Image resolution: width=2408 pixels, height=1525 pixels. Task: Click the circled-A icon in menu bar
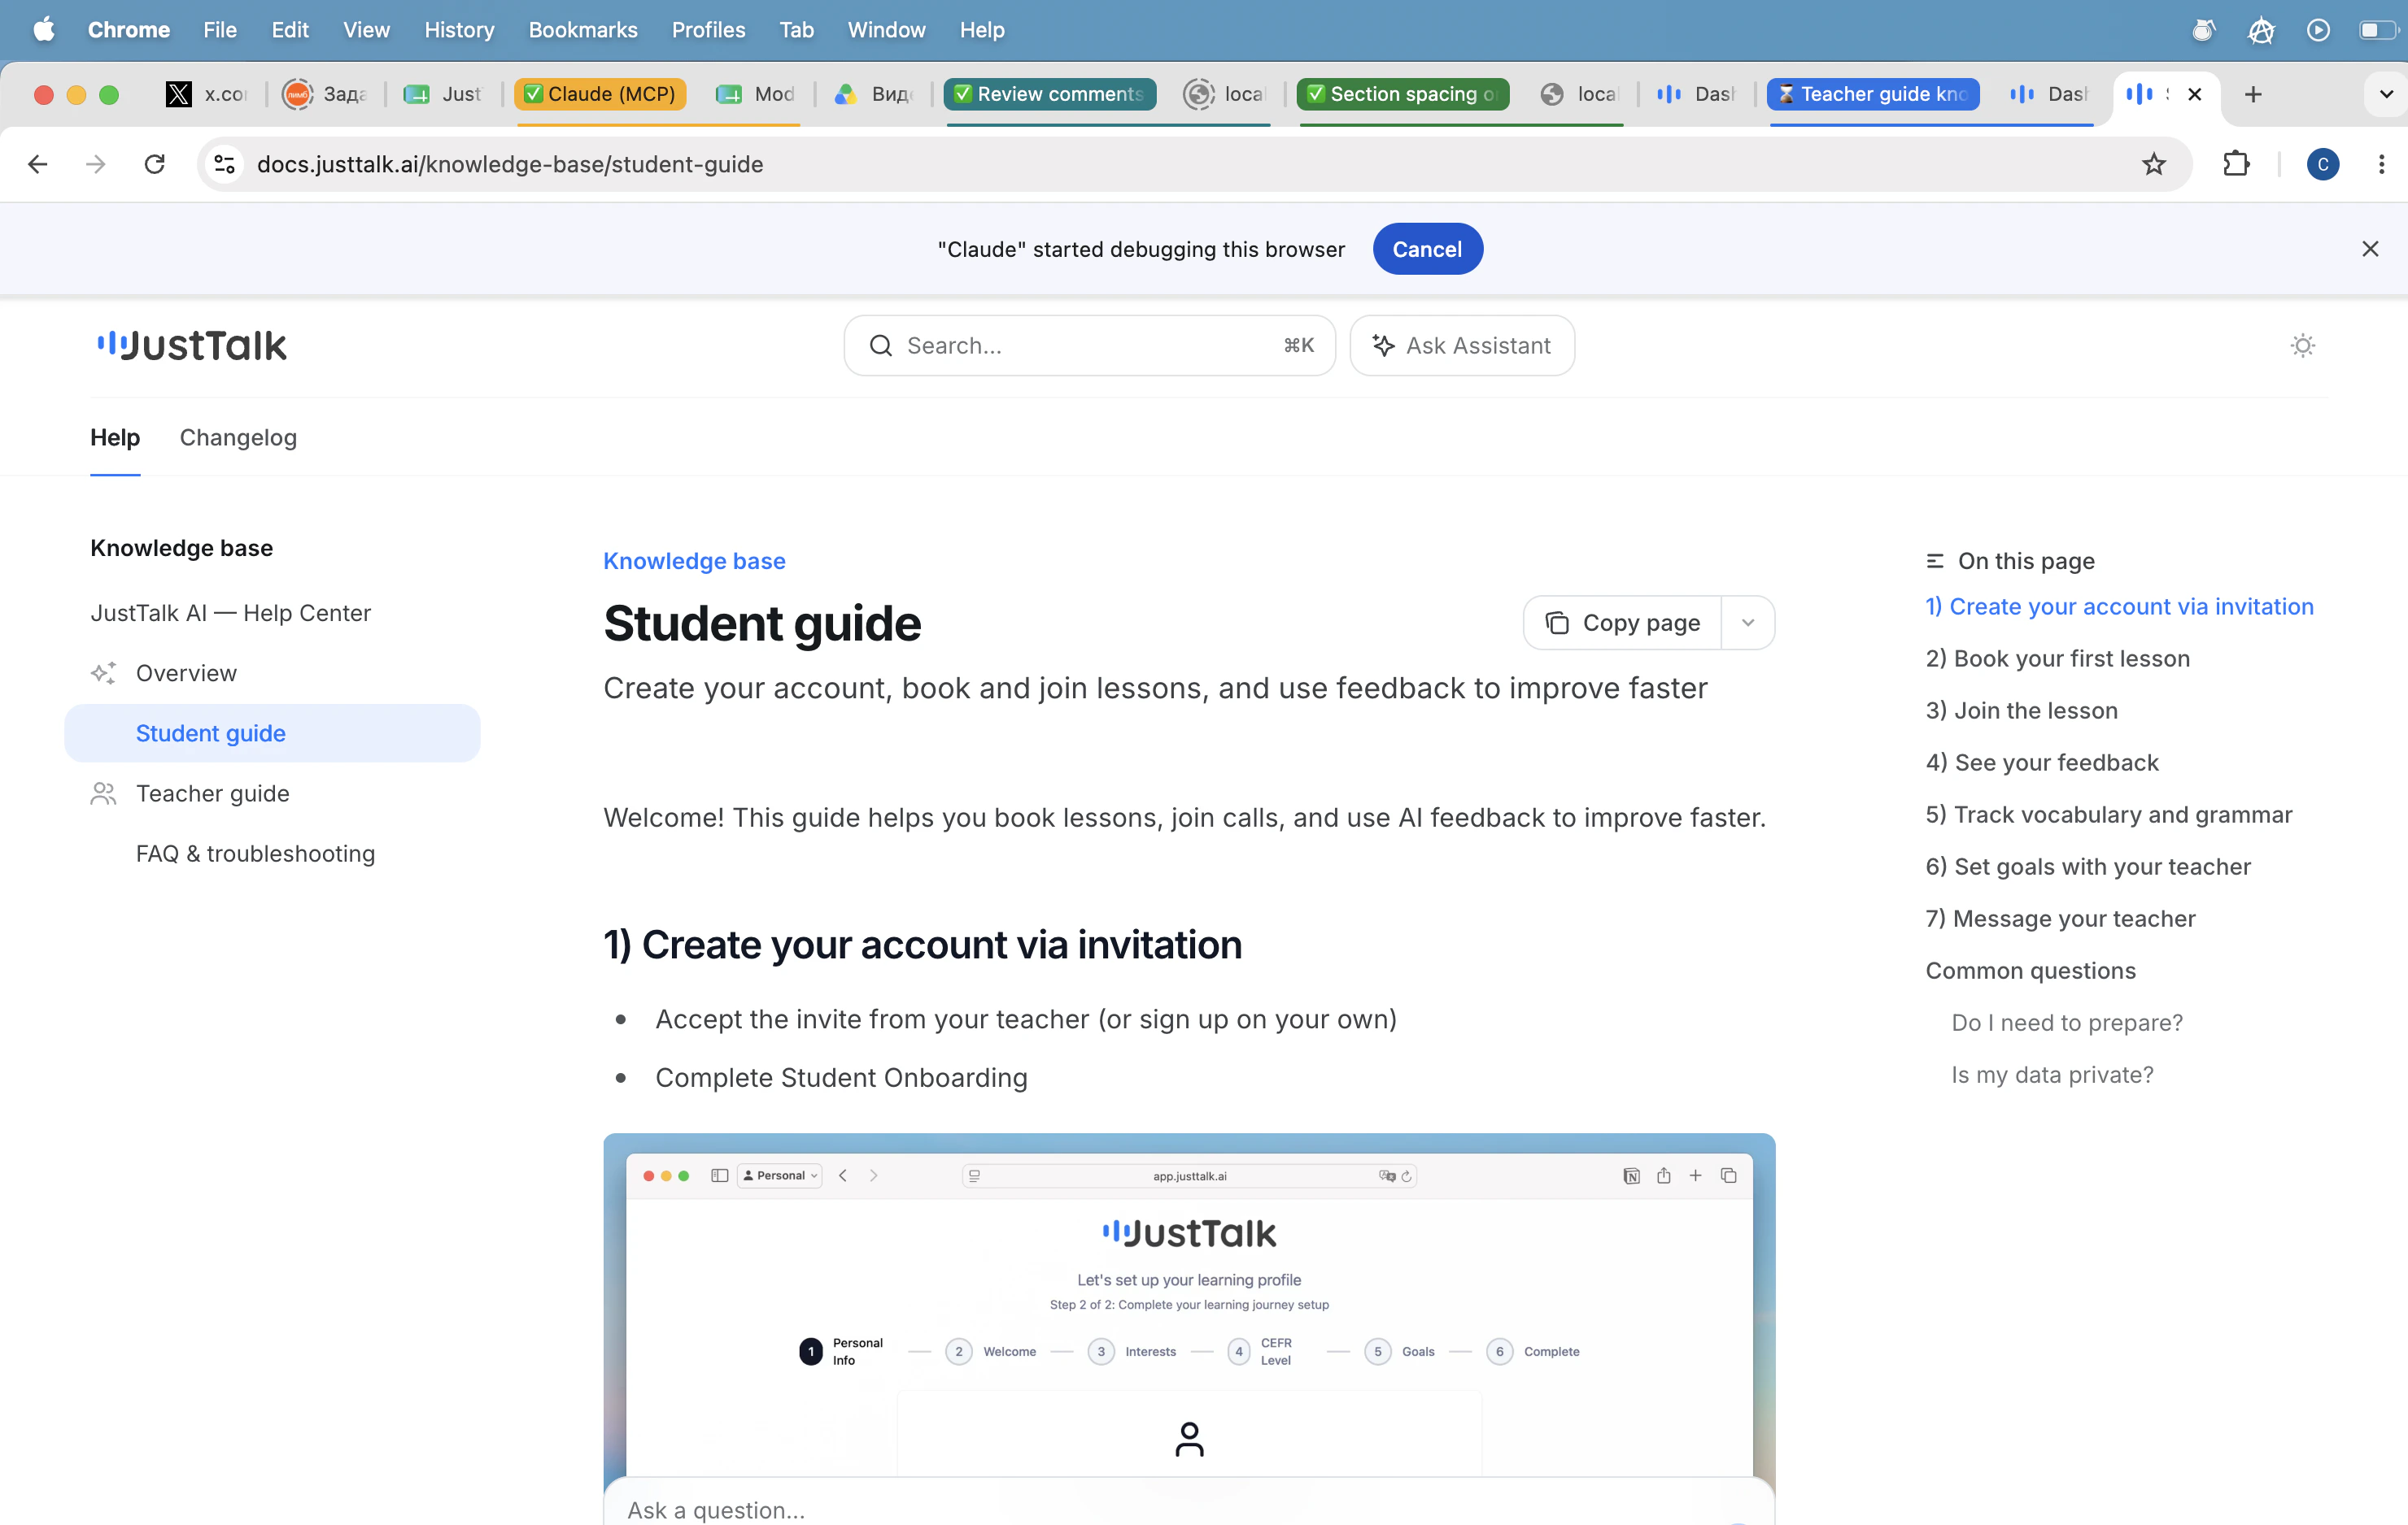[2260, 30]
